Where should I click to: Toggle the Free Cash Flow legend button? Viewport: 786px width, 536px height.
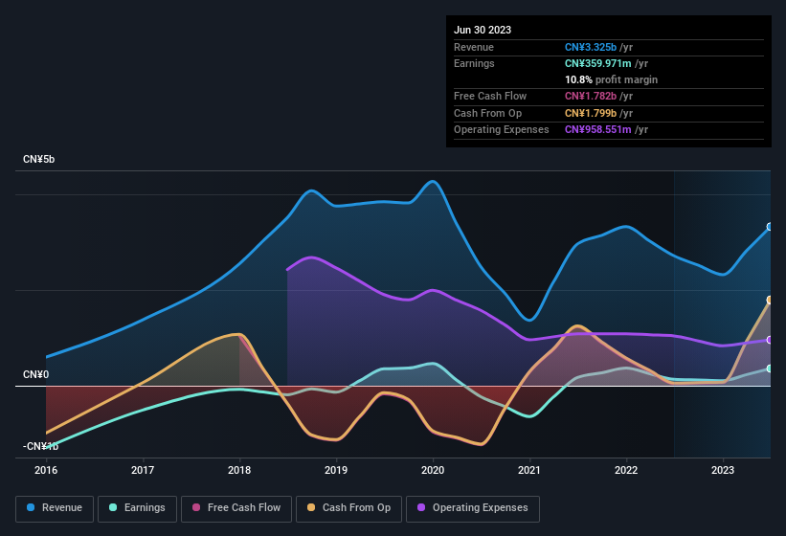tap(236, 508)
